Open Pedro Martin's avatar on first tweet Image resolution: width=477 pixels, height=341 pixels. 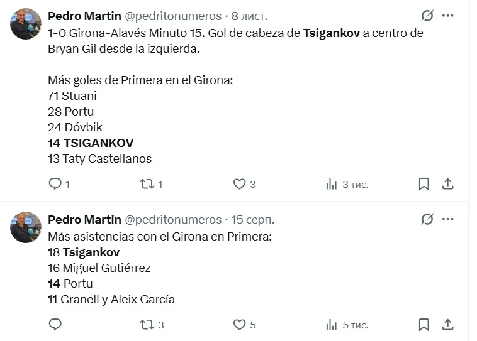pos(26,24)
